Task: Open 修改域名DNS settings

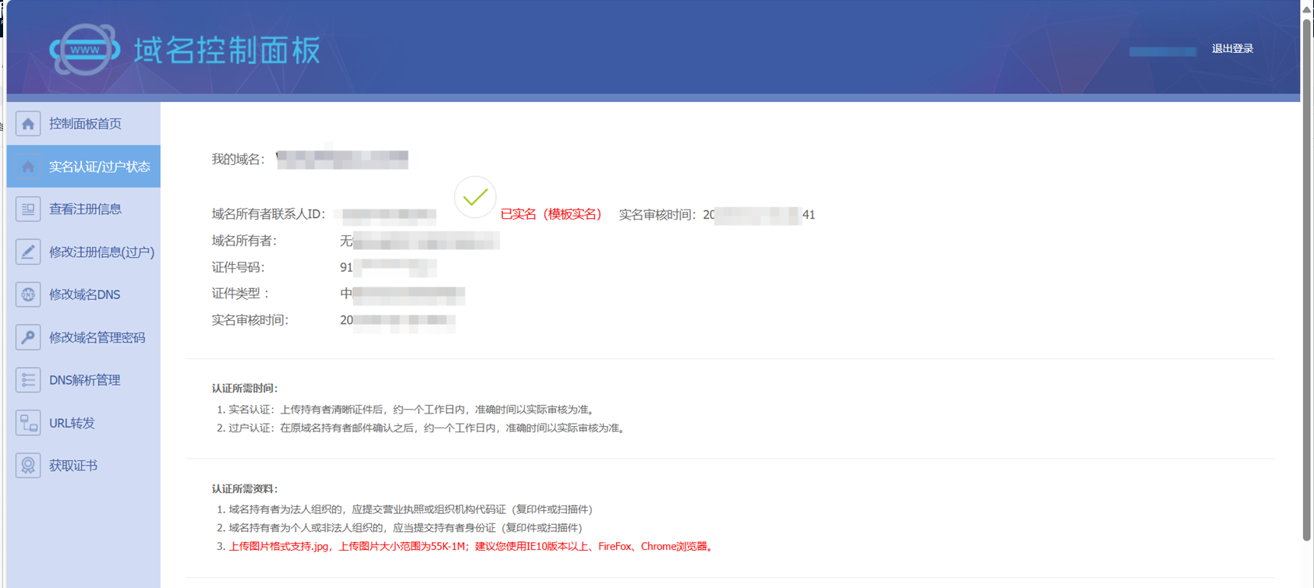Action: 83,294
